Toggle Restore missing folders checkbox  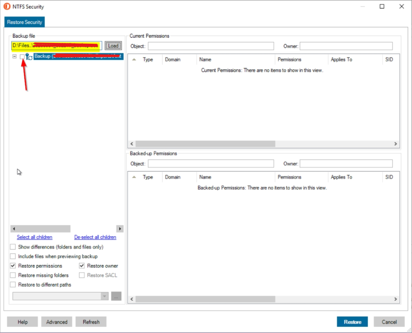pos(13,275)
